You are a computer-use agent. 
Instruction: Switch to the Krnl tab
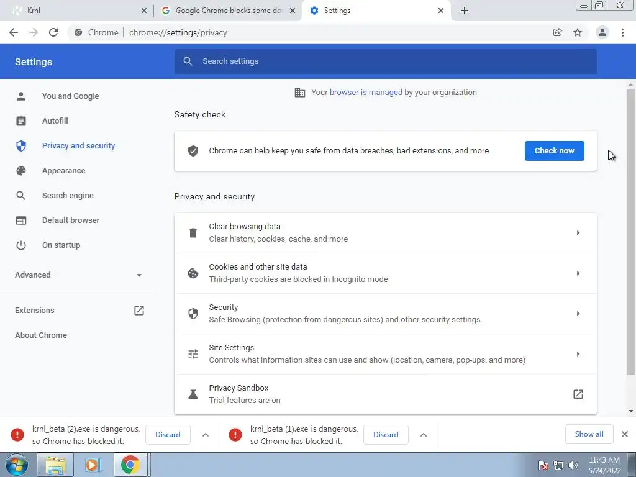coord(77,11)
